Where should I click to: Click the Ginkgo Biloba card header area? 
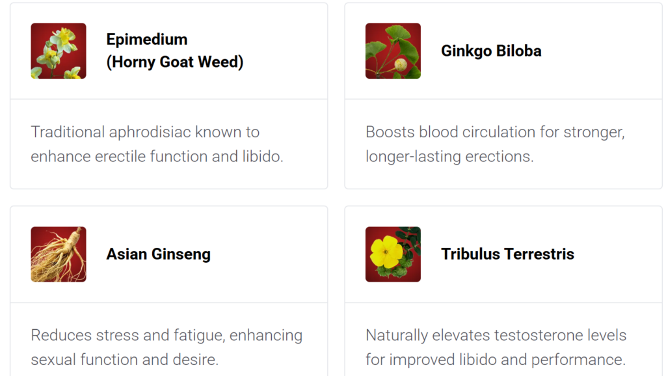point(503,51)
